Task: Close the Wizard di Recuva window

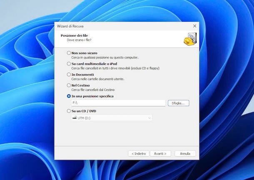Action: point(195,26)
